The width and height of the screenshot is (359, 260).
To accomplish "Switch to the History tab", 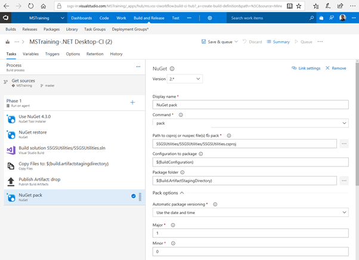I will [x=116, y=54].
